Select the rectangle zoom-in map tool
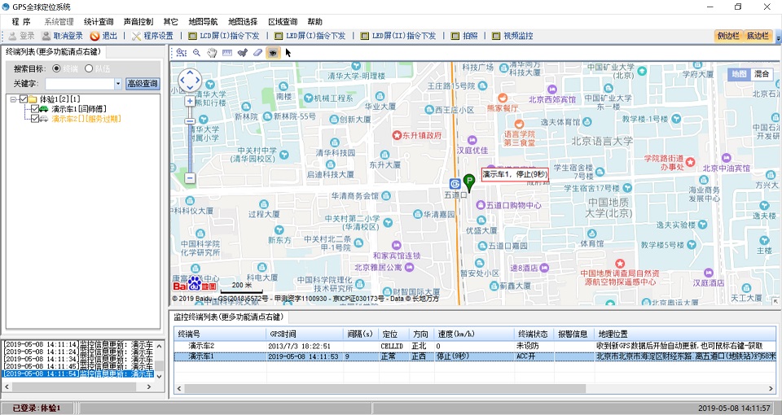Screen dimensions: 782x415 coord(182,52)
